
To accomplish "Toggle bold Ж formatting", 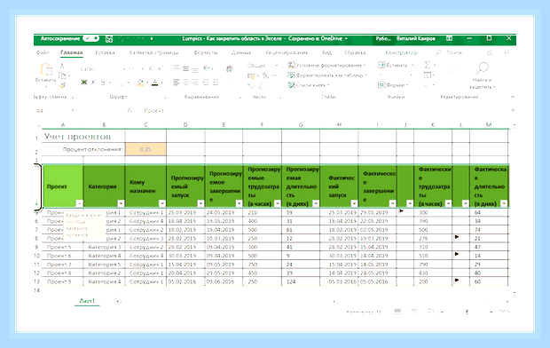I will click(84, 83).
